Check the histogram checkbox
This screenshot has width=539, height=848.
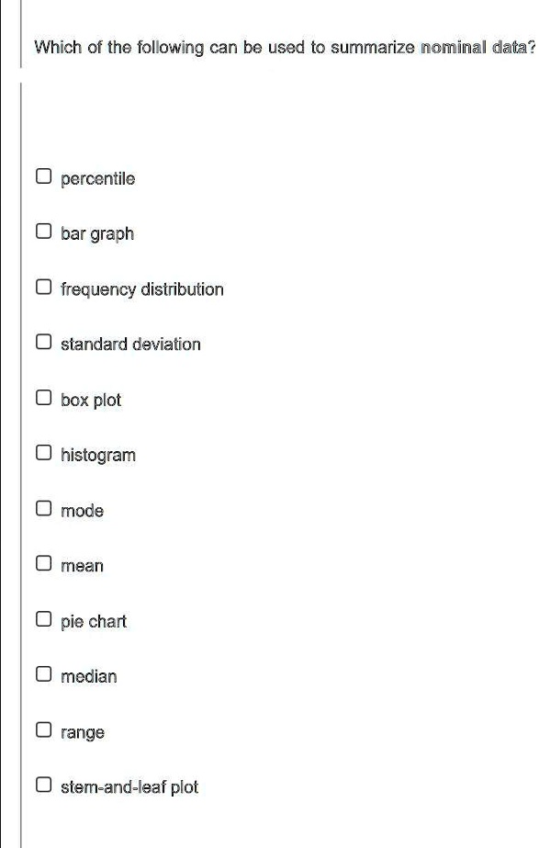(43, 452)
